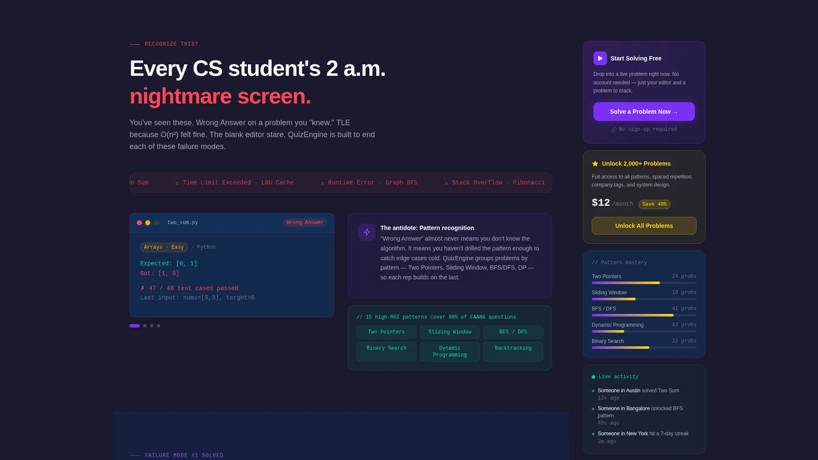Click The antidote: Pattern recognition heading
The image size is (818, 460).
[427, 228]
